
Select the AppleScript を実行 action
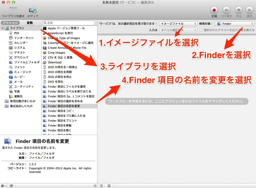point(69,33)
